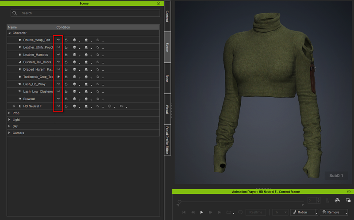Viewport: 354px width, 220px height.
Task: Click the cube render icon for Lash_Up_Wavy
Action: (74, 84)
